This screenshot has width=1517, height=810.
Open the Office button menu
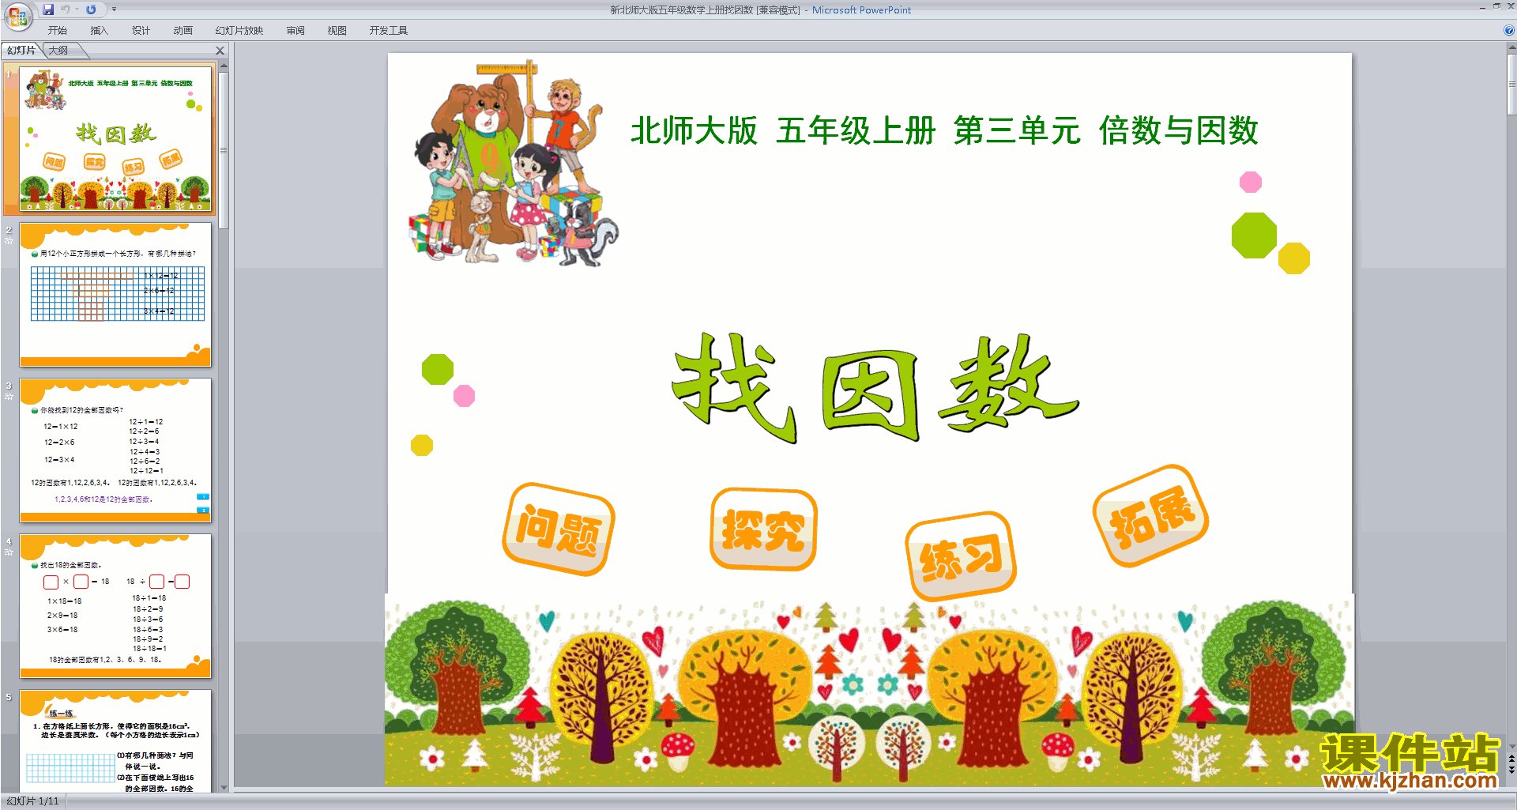click(x=17, y=16)
